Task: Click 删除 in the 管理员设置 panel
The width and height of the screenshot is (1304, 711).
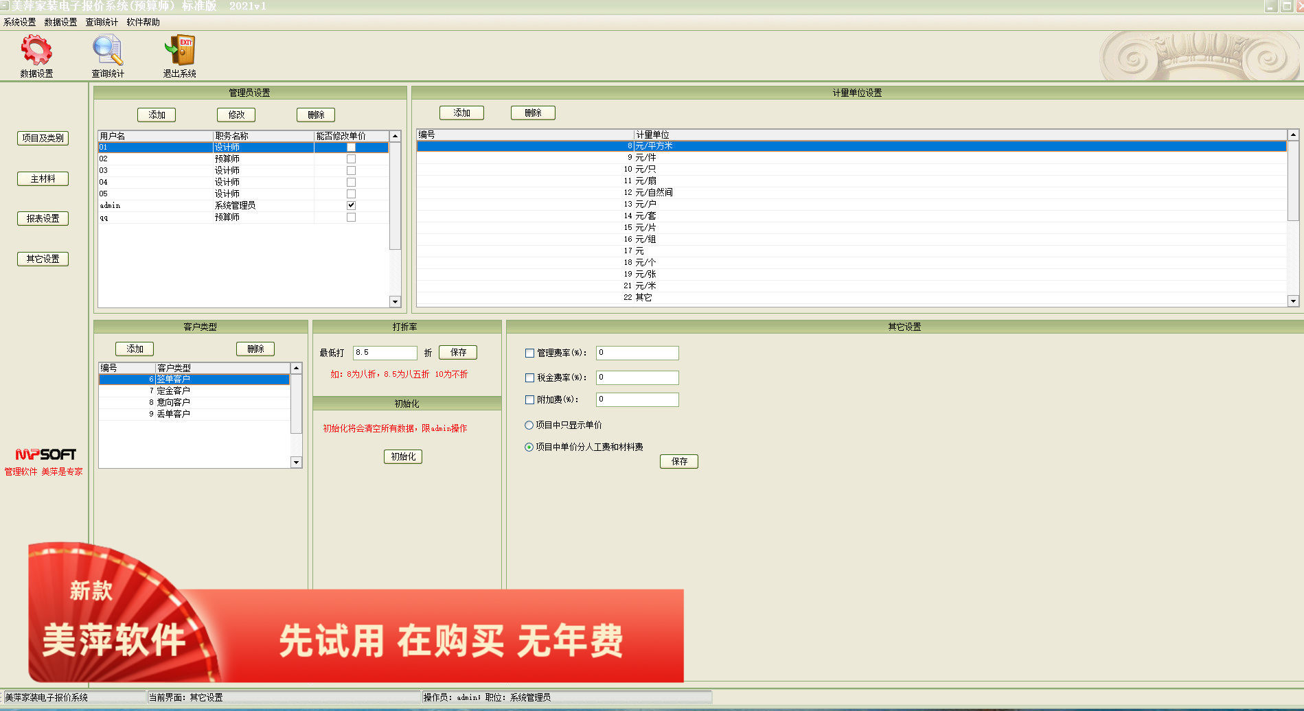Action: click(x=316, y=115)
